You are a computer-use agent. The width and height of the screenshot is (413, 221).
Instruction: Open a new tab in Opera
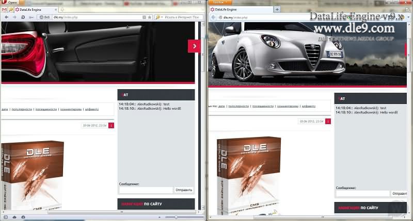click(x=62, y=10)
